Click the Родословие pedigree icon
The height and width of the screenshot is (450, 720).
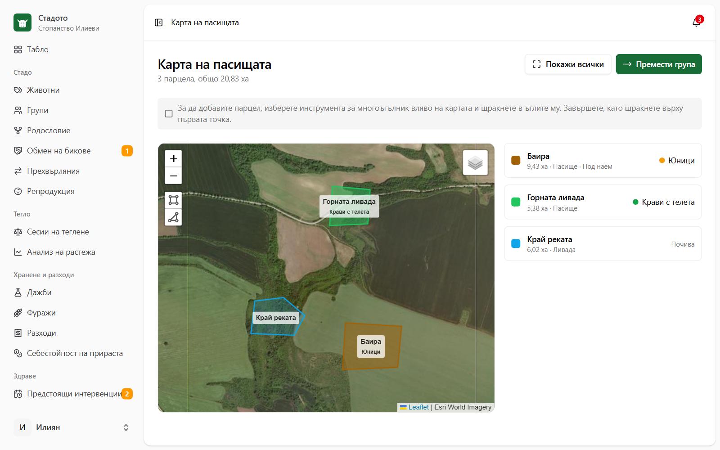(18, 130)
